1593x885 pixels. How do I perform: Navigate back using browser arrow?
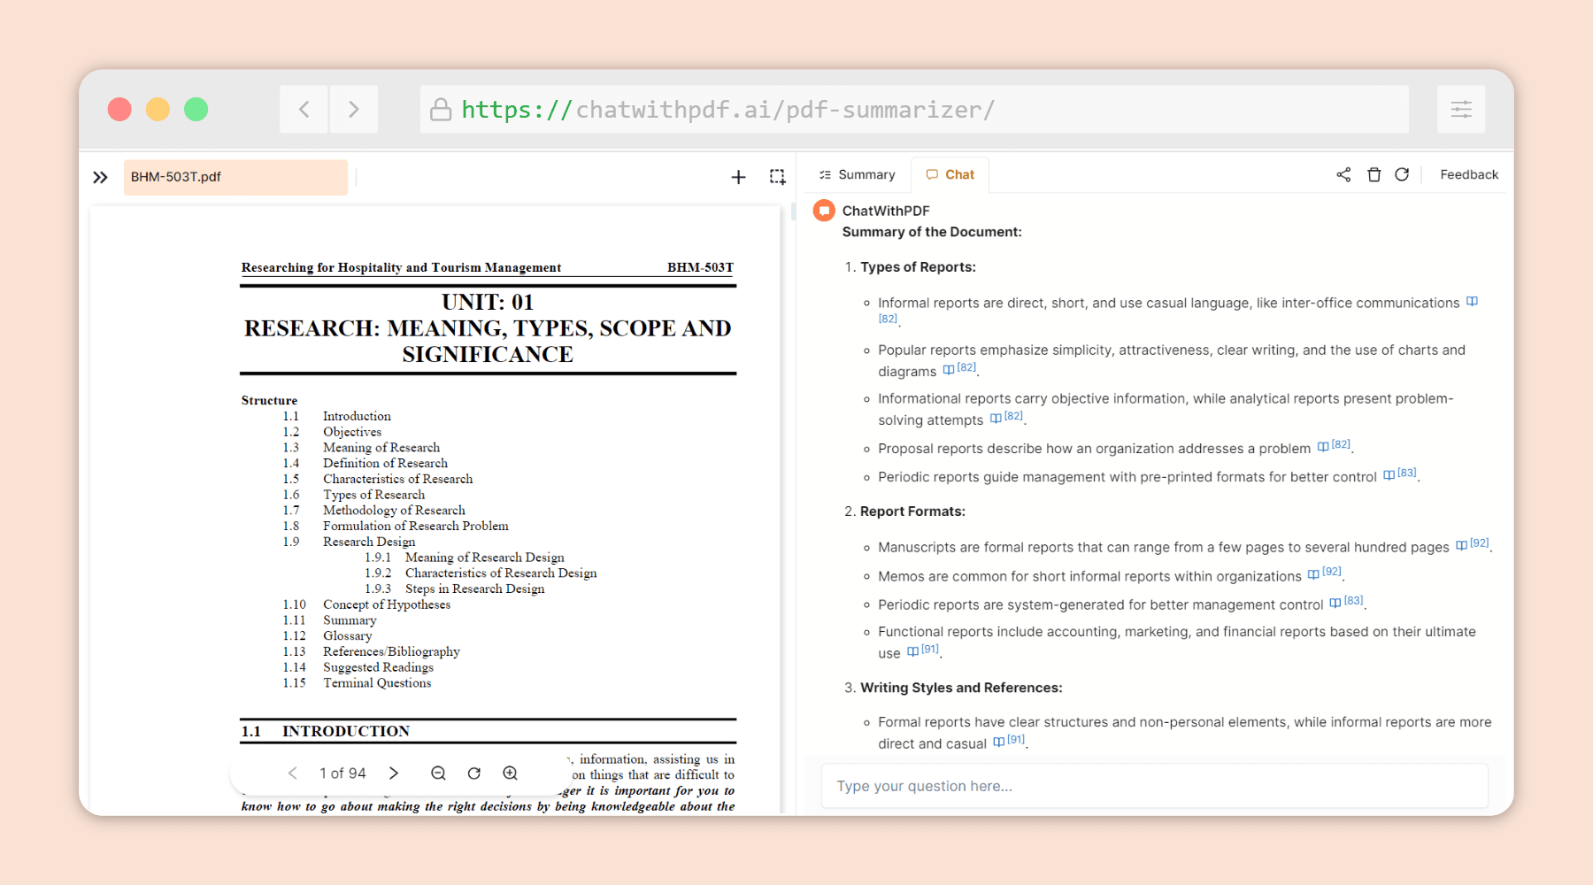pyautogui.click(x=304, y=109)
